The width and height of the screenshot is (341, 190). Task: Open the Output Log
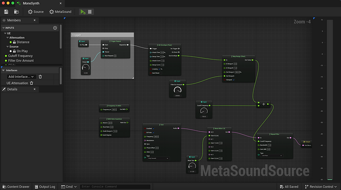click(45, 187)
